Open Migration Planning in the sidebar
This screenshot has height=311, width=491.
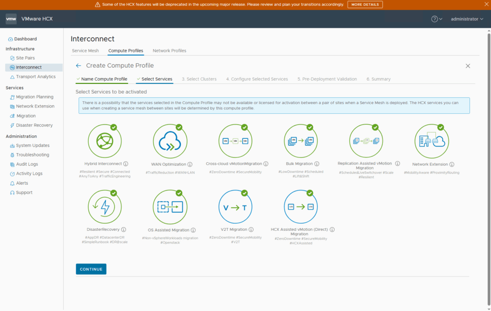pyautogui.click(x=35, y=97)
